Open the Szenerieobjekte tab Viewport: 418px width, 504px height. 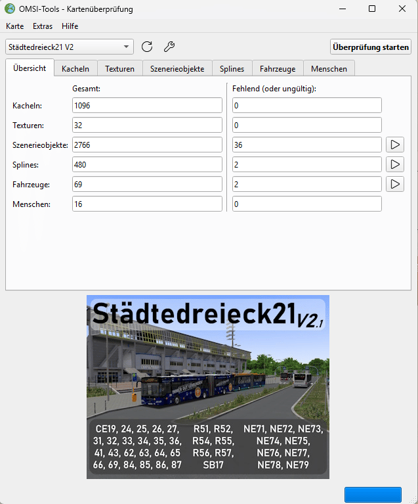177,68
